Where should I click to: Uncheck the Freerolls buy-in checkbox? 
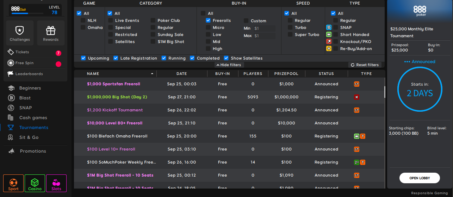pos(209,20)
